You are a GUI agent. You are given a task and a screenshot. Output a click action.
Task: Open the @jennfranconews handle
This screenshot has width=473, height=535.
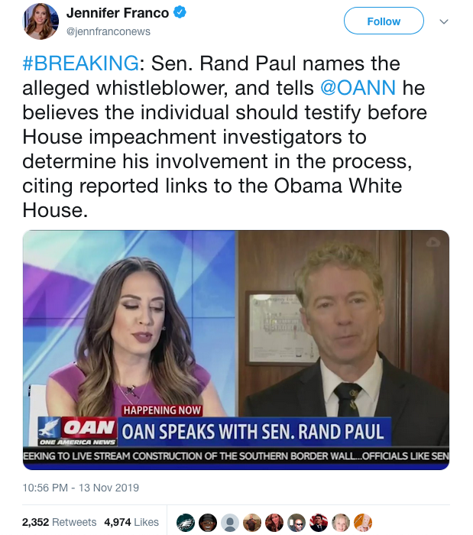click(108, 31)
